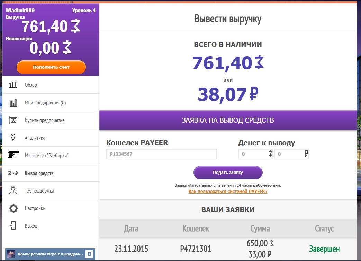Open the Коммерсвиль group banner link

coord(50,254)
